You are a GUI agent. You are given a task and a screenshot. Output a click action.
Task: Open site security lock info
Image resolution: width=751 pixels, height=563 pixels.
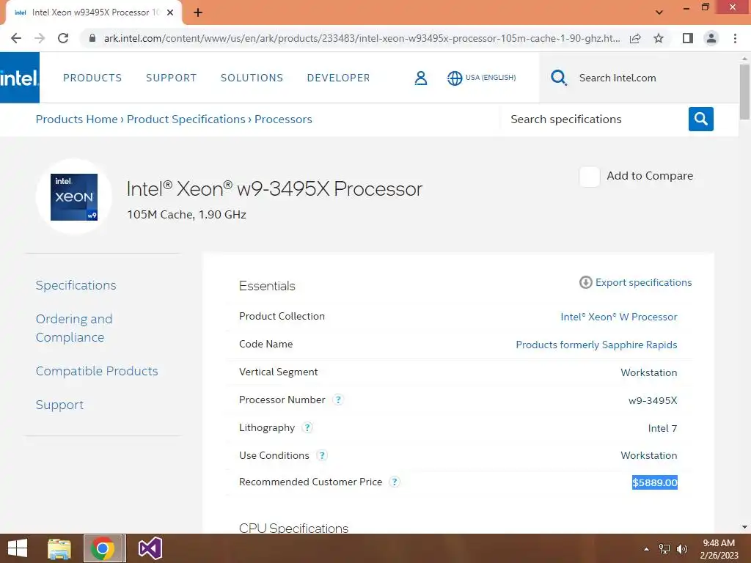coord(92,38)
